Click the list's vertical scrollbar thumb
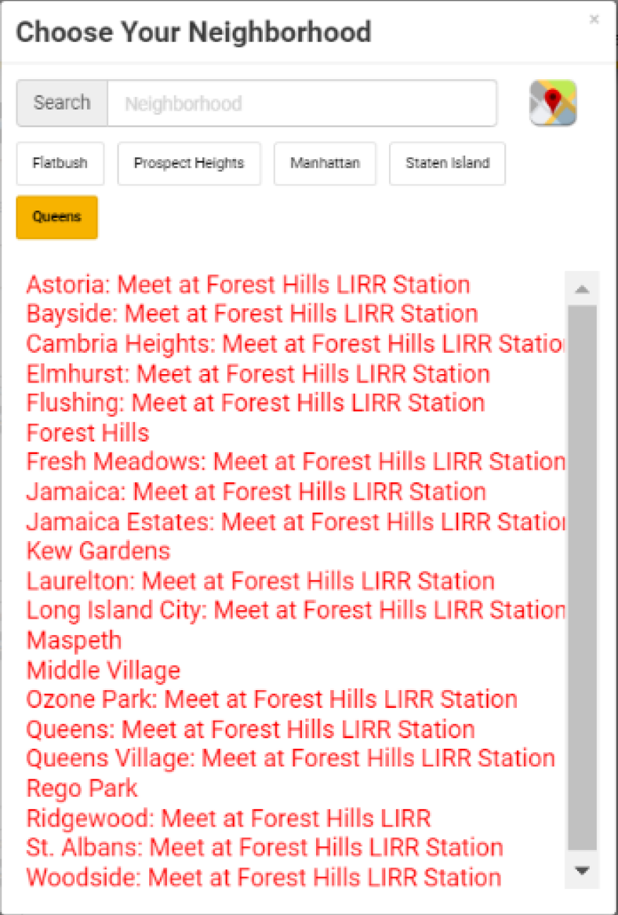The width and height of the screenshot is (618, 915). 582,576
